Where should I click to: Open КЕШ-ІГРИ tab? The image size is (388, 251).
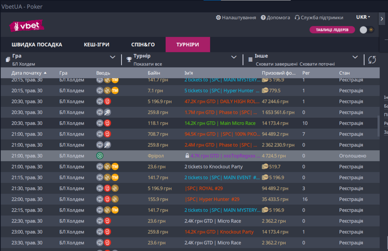click(97, 45)
